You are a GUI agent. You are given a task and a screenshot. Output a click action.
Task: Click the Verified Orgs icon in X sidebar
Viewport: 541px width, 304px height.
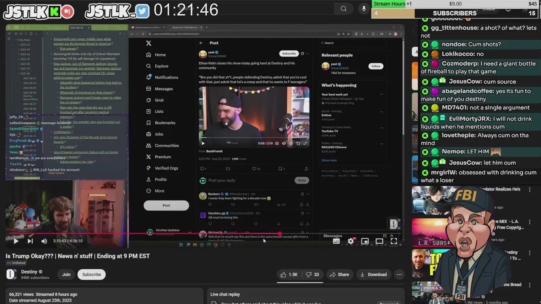pos(148,168)
